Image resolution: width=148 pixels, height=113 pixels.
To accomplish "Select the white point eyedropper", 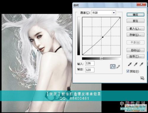I will coord(141,64).
